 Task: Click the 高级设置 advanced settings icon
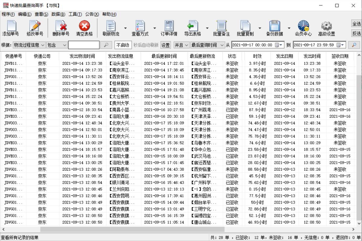(x=326, y=28)
